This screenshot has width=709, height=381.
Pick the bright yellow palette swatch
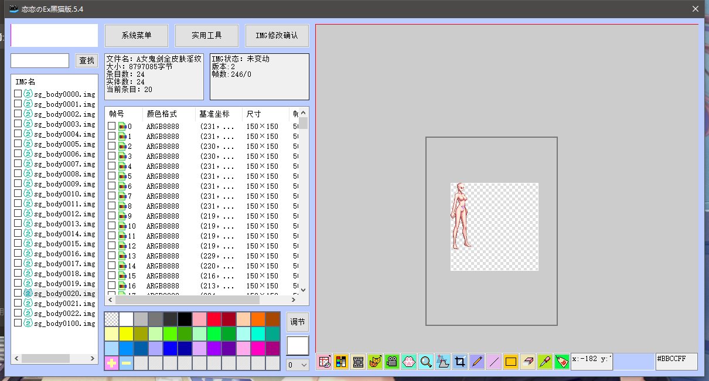[126, 334]
